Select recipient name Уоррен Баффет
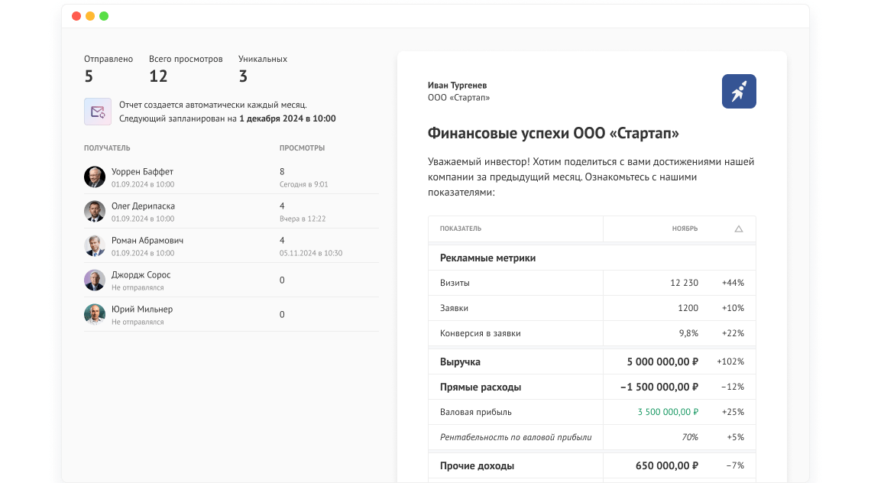This screenshot has height=483, width=871. click(142, 172)
